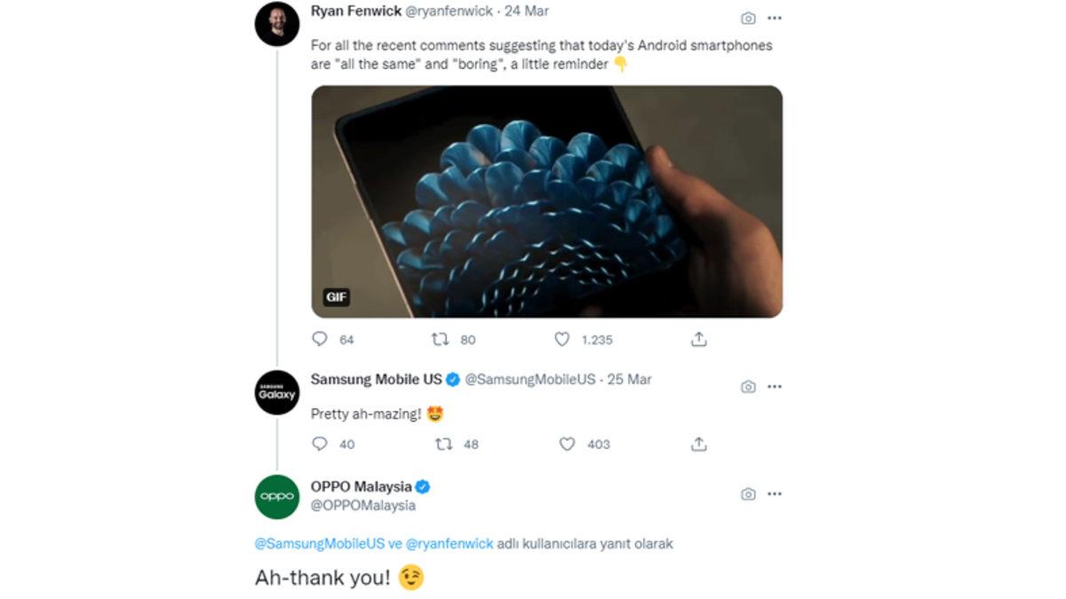The width and height of the screenshot is (1066, 599).
Task: Click OPPO Malaysia's verified badge
Action: coord(425,485)
